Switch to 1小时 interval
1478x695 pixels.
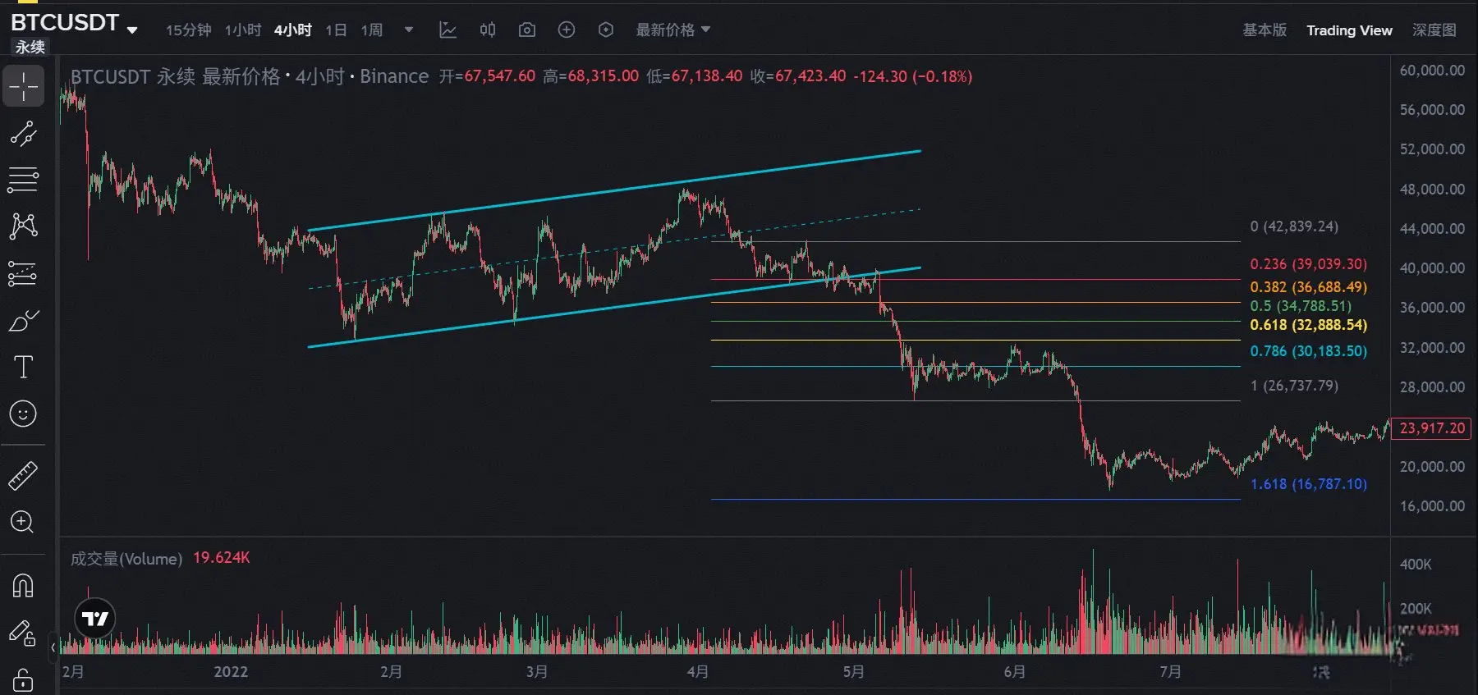243,30
